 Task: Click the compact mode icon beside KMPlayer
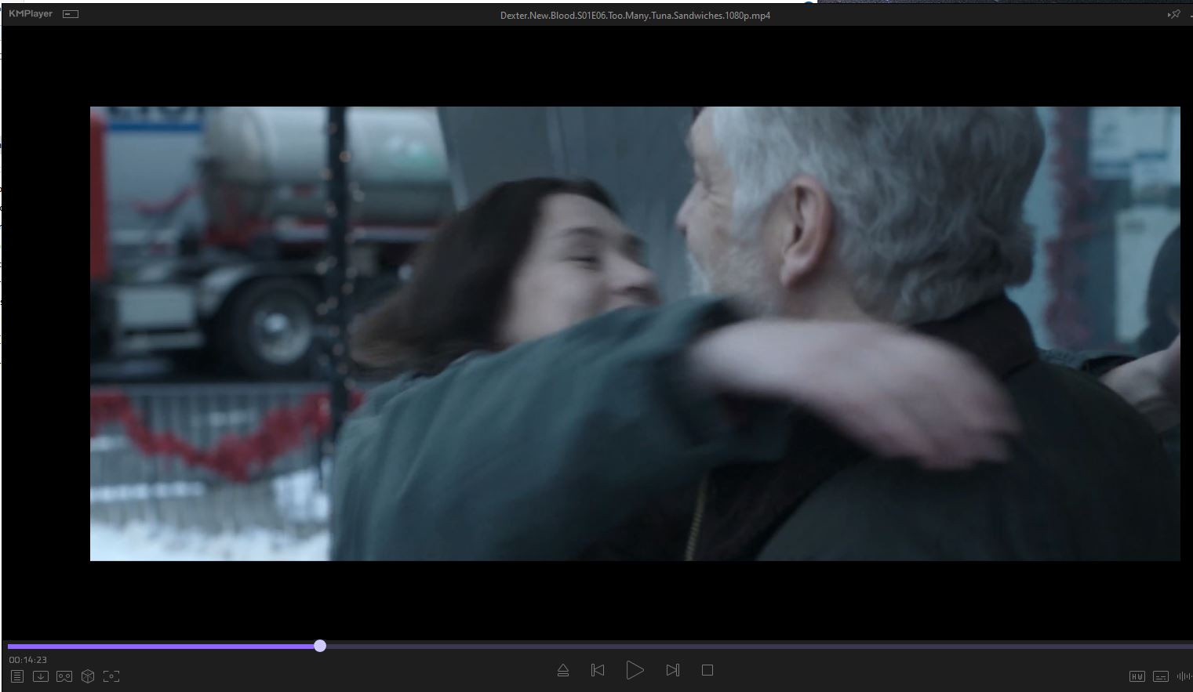coord(71,14)
